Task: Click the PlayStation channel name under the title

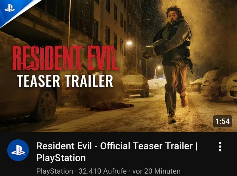Action: [x=55, y=171]
